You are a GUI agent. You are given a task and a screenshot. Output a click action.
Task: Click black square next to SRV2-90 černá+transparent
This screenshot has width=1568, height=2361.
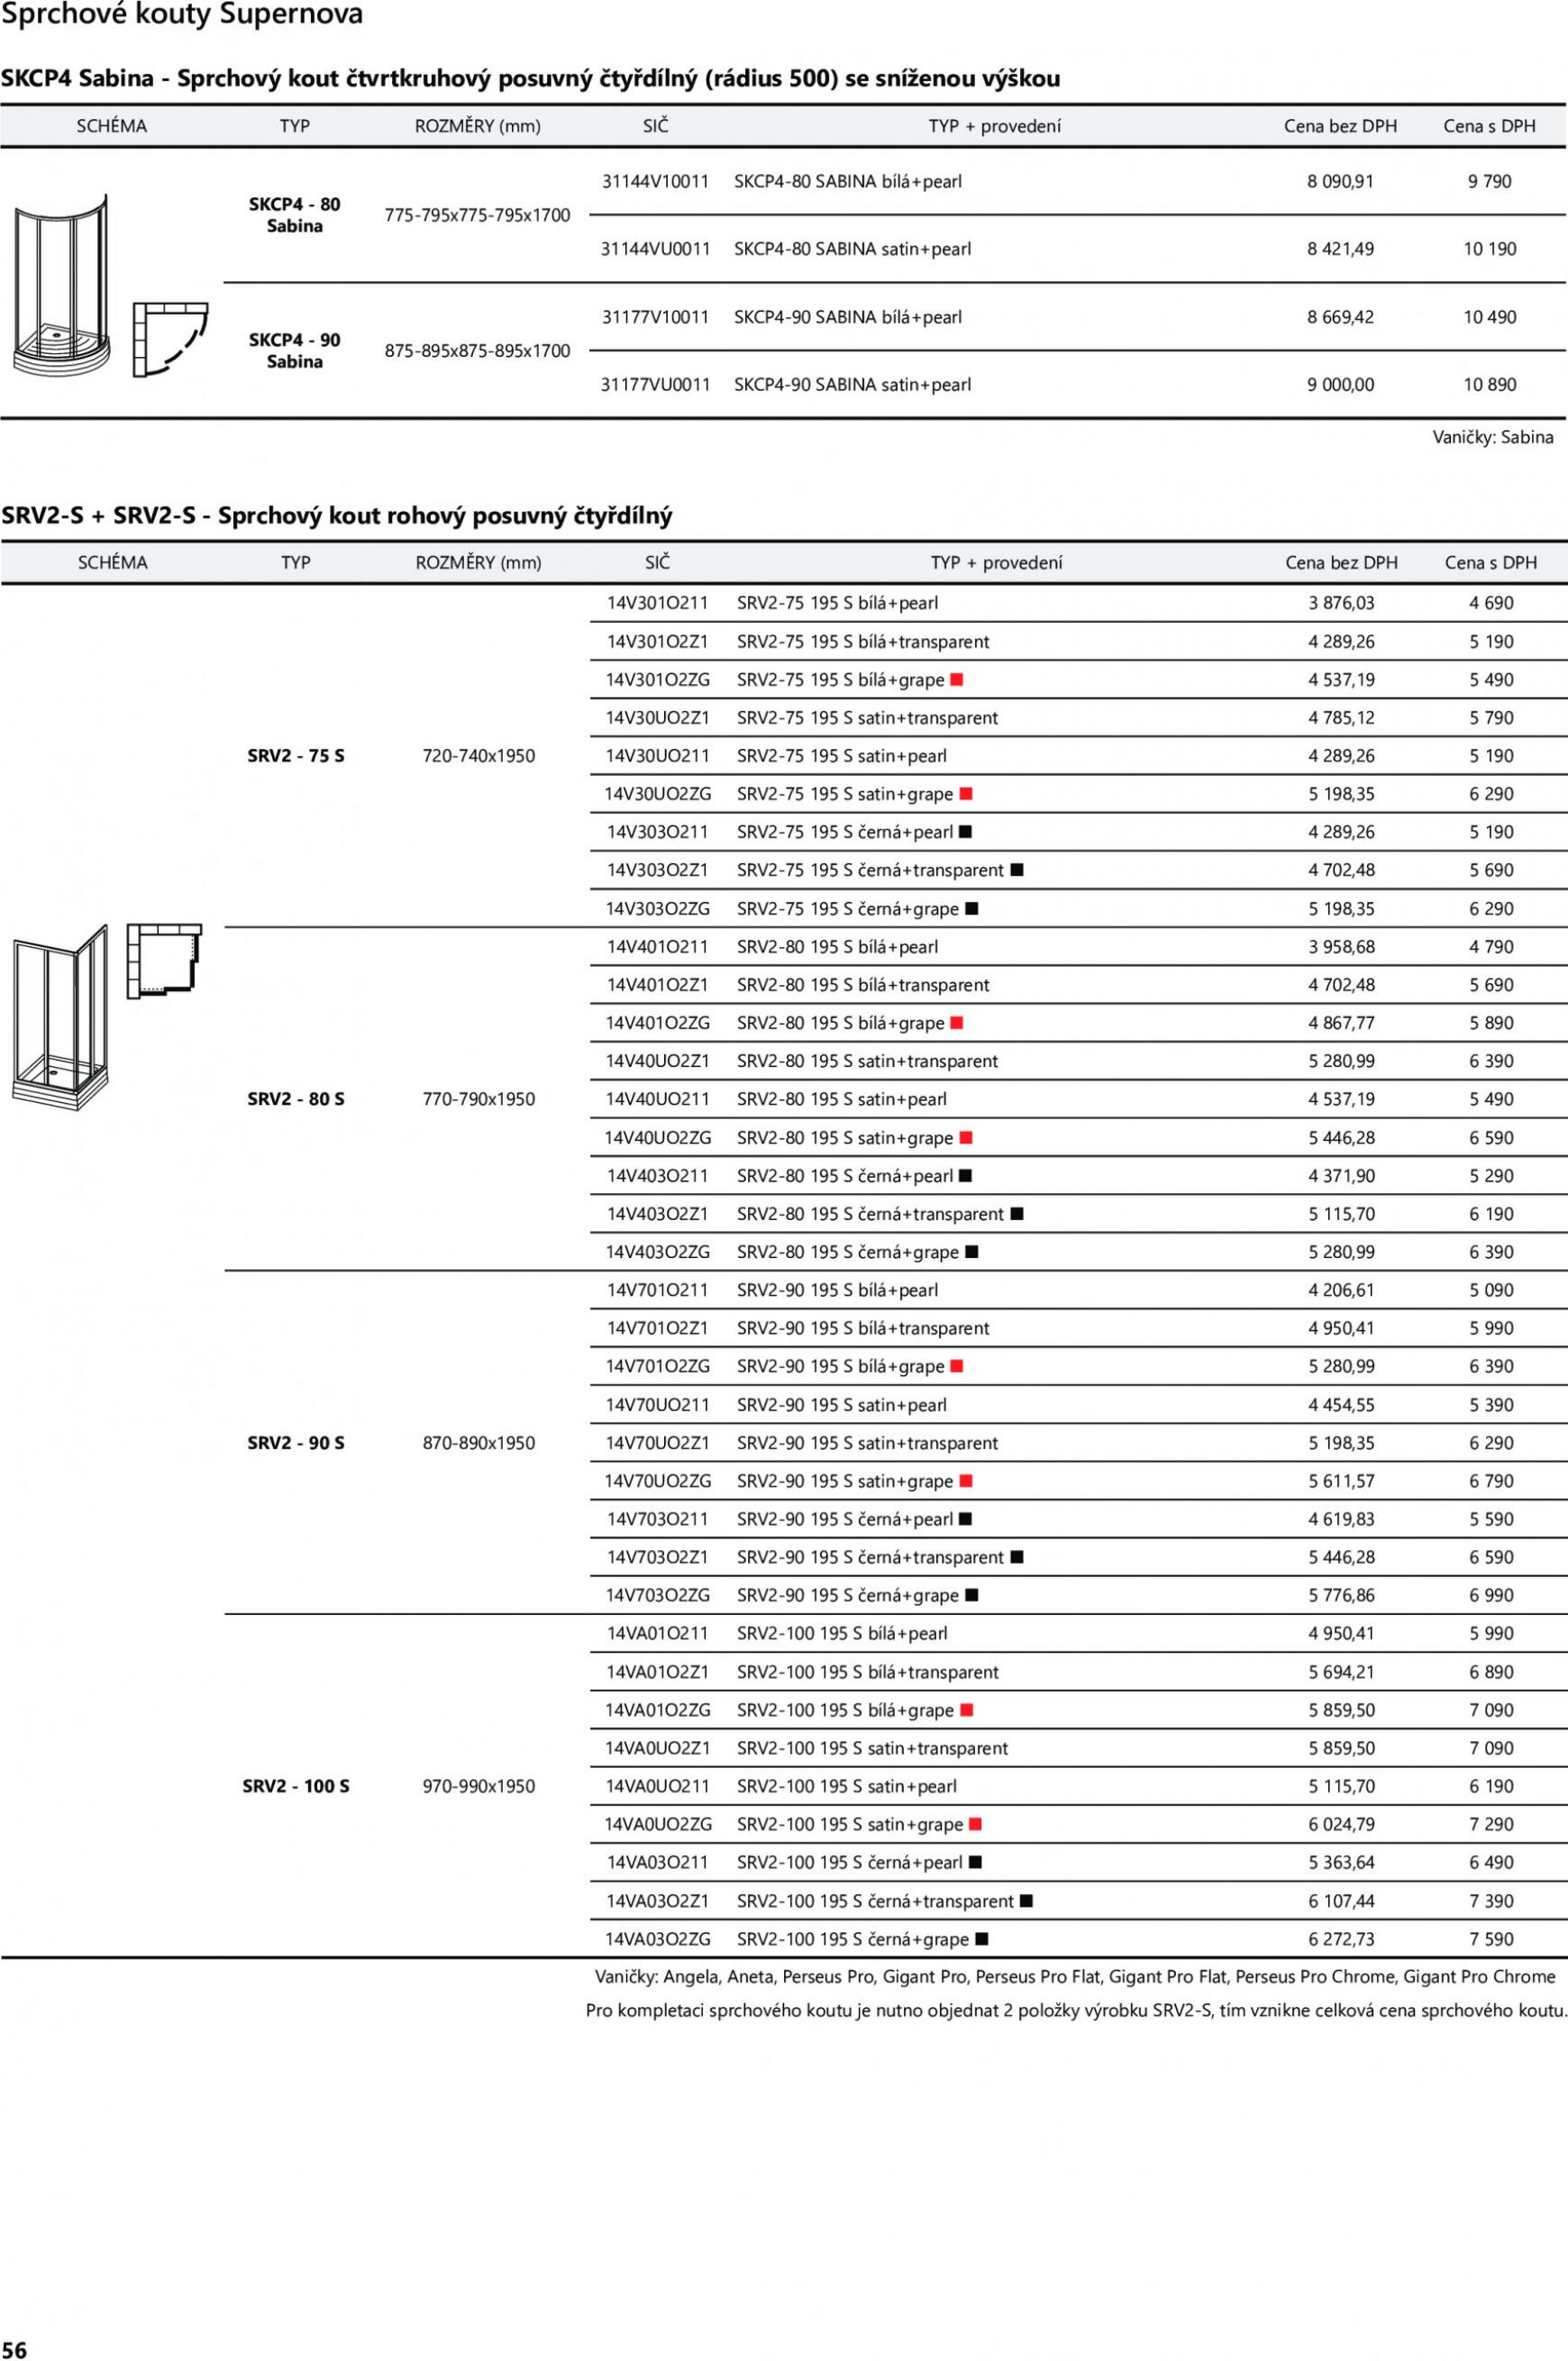click(1017, 1557)
